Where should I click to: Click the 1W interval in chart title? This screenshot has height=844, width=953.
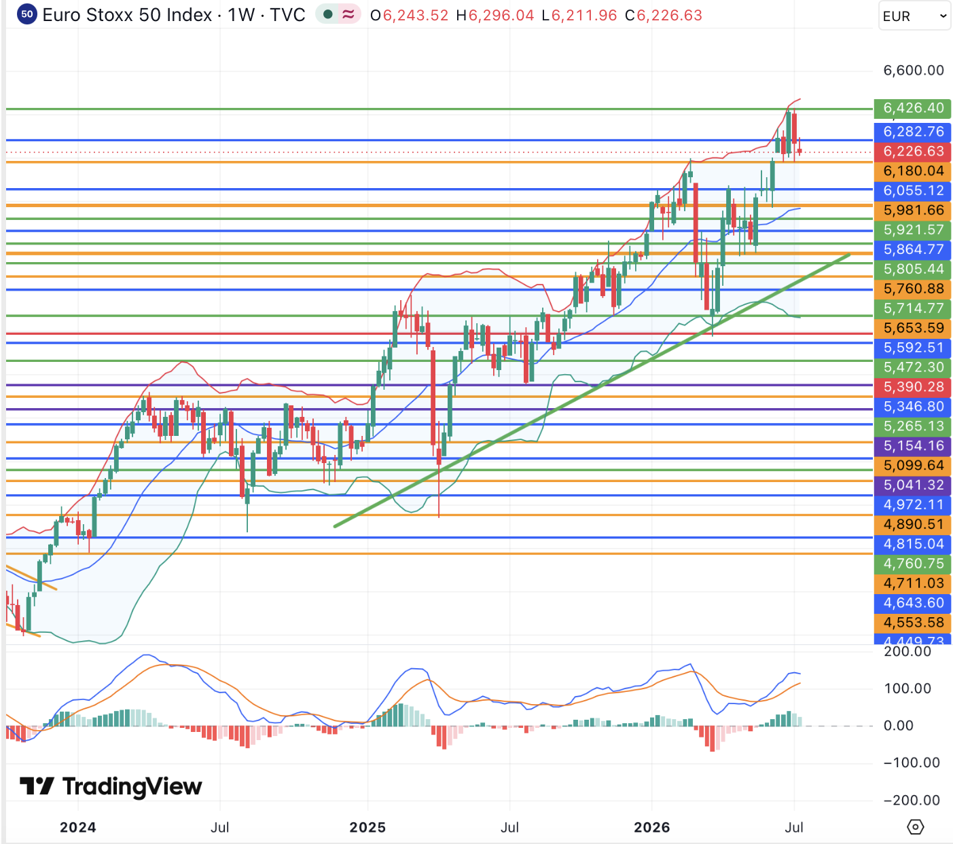coord(241,15)
